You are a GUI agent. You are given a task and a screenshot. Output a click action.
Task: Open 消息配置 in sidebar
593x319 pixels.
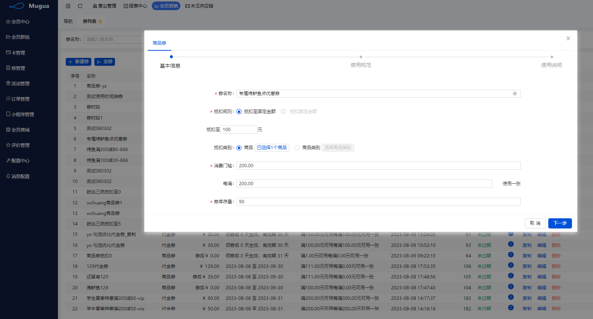(18, 177)
